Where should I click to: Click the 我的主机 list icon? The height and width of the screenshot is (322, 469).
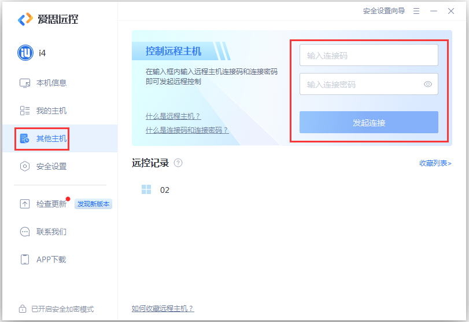25,111
